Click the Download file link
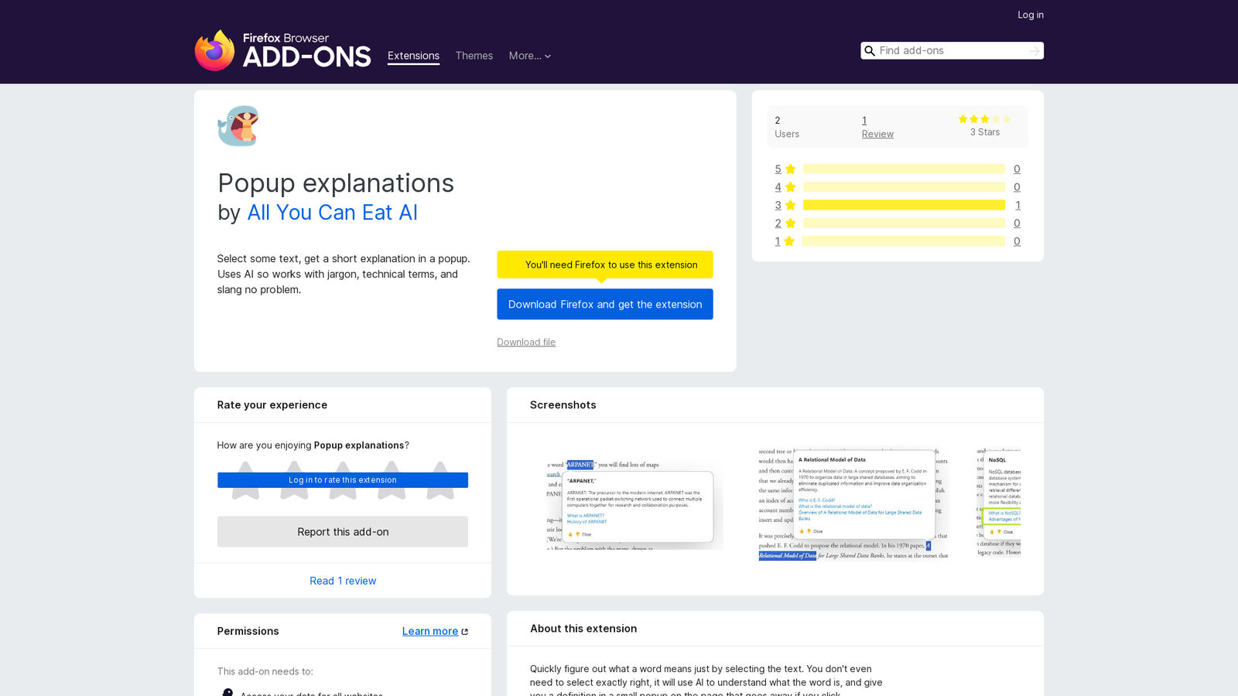The width and height of the screenshot is (1238, 696). click(526, 342)
